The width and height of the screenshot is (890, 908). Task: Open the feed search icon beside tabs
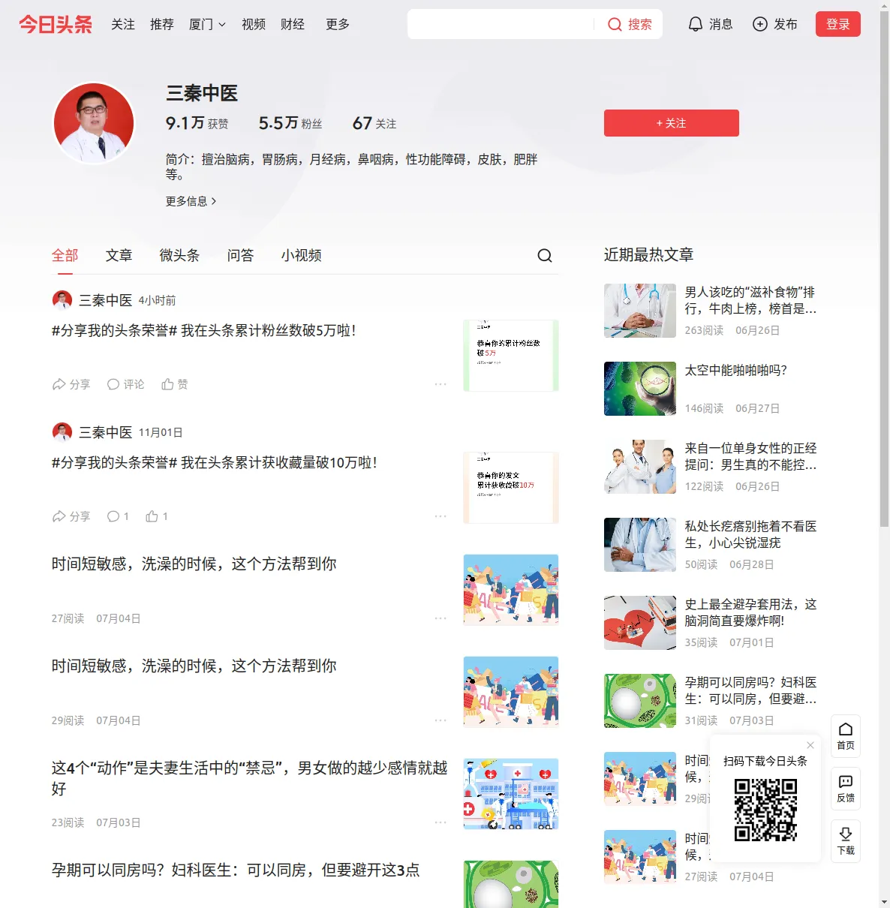pyautogui.click(x=545, y=256)
